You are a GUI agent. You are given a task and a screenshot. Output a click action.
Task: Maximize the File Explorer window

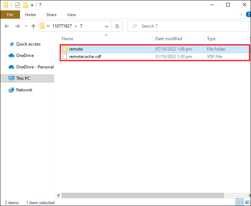point(228,5)
